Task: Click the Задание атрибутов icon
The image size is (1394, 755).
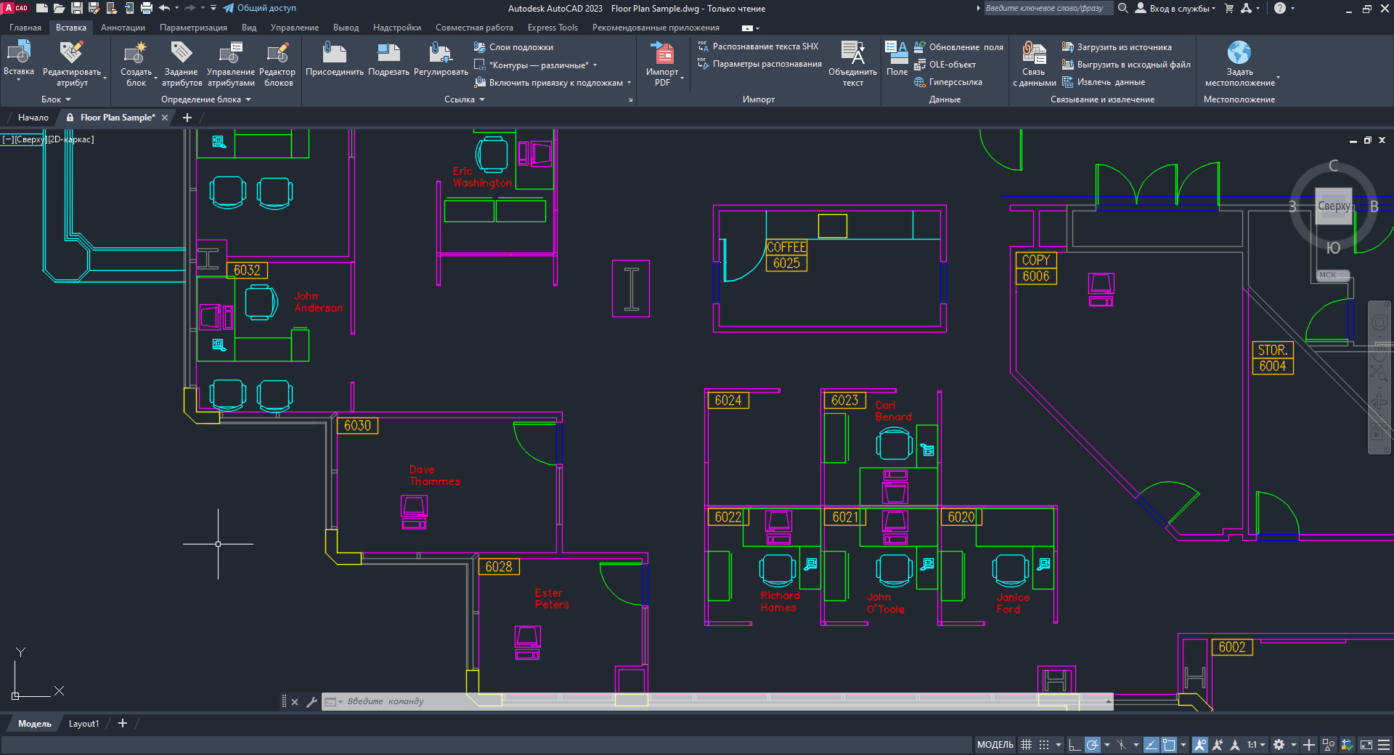Action: [181, 54]
